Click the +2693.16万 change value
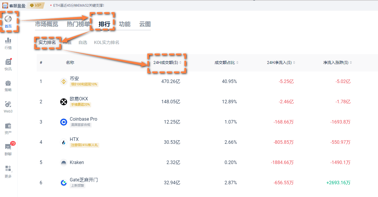Screen dimensions: 378x197 (x=338, y=183)
